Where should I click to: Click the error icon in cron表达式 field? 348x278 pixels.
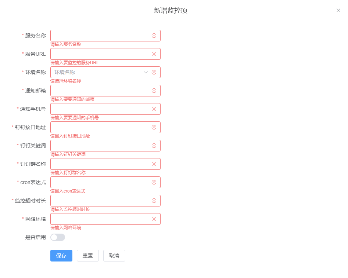click(x=154, y=182)
